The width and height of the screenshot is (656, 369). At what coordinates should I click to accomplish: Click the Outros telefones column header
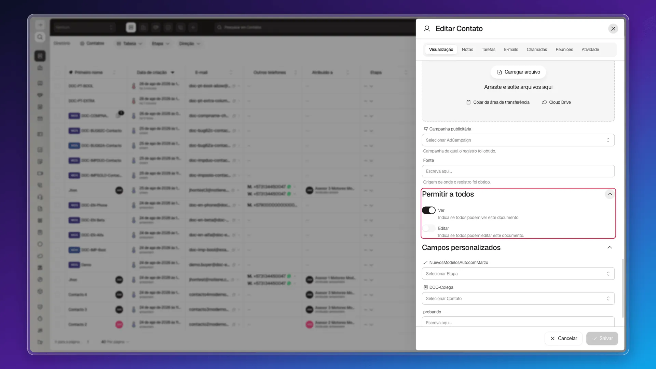point(270,72)
